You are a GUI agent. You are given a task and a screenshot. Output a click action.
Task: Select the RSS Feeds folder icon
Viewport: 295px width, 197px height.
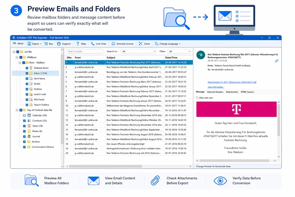pos(31,100)
